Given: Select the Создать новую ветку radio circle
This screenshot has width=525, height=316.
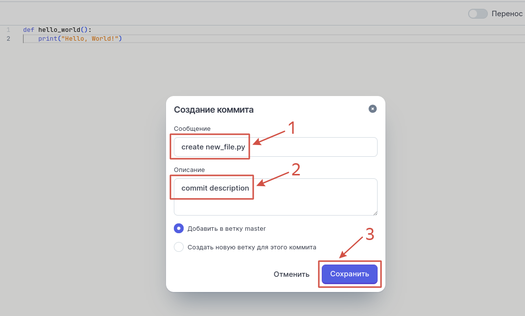Looking at the screenshot, I should click(x=179, y=247).
